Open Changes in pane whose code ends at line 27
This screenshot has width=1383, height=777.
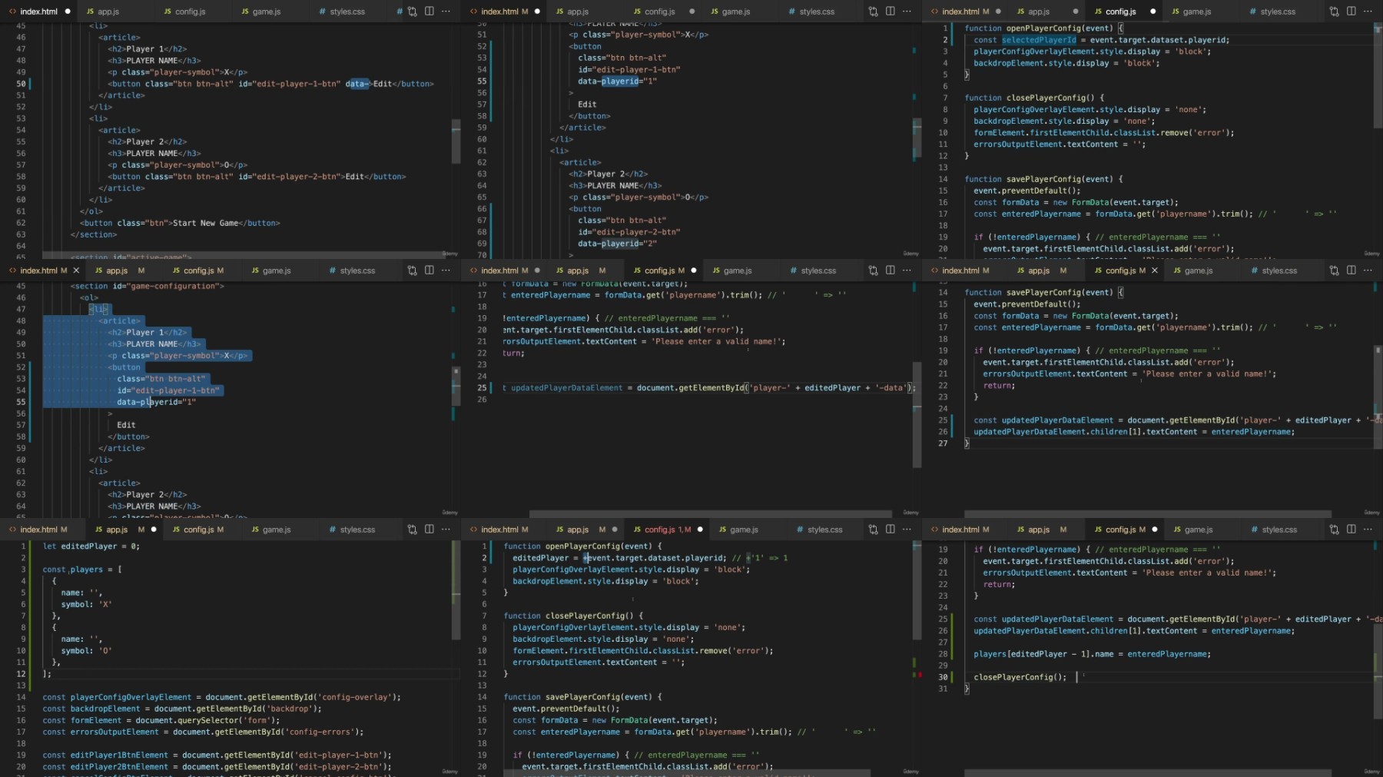(x=1334, y=271)
